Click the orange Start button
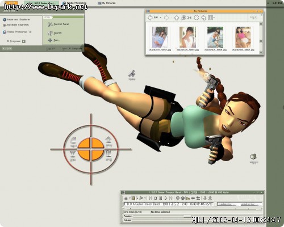 pyautogui.click(x=11, y=3)
